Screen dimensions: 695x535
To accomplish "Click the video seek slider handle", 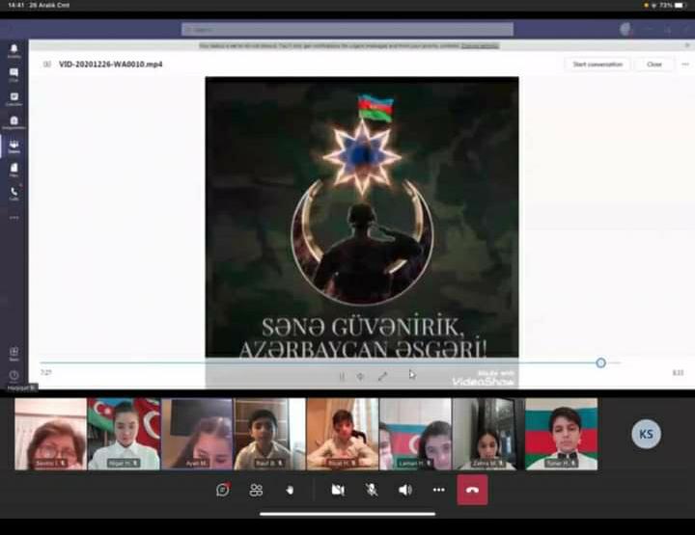I will 601,362.
